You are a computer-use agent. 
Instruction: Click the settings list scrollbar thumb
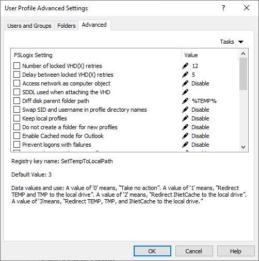[x=243, y=74]
